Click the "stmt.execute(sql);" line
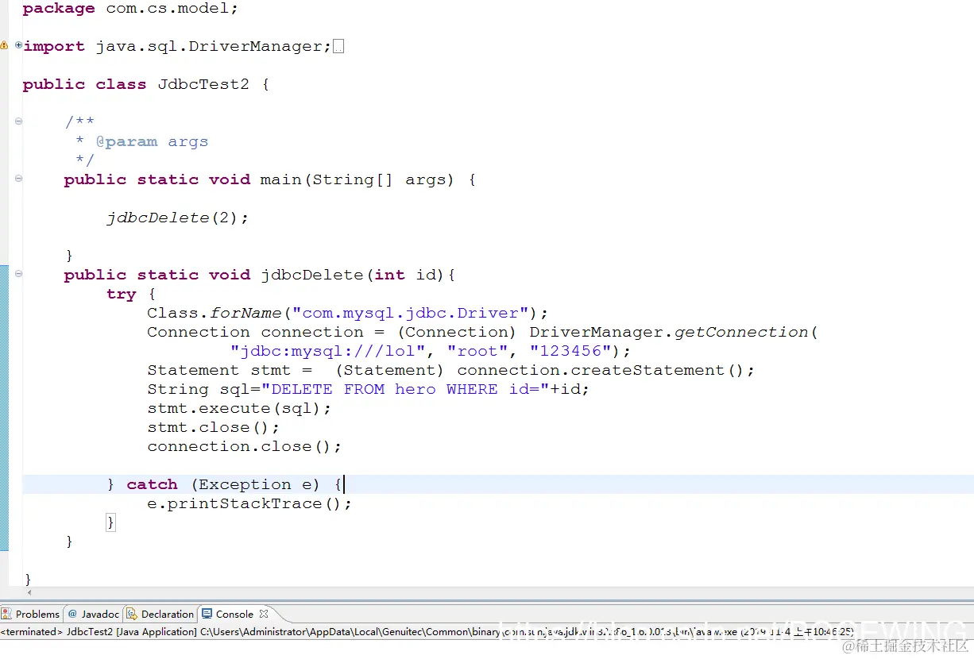 (x=239, y=408)
